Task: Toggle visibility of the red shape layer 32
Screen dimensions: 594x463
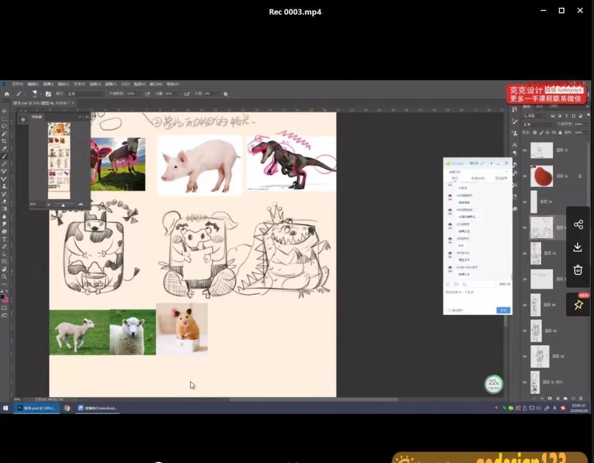Action: 525,176
